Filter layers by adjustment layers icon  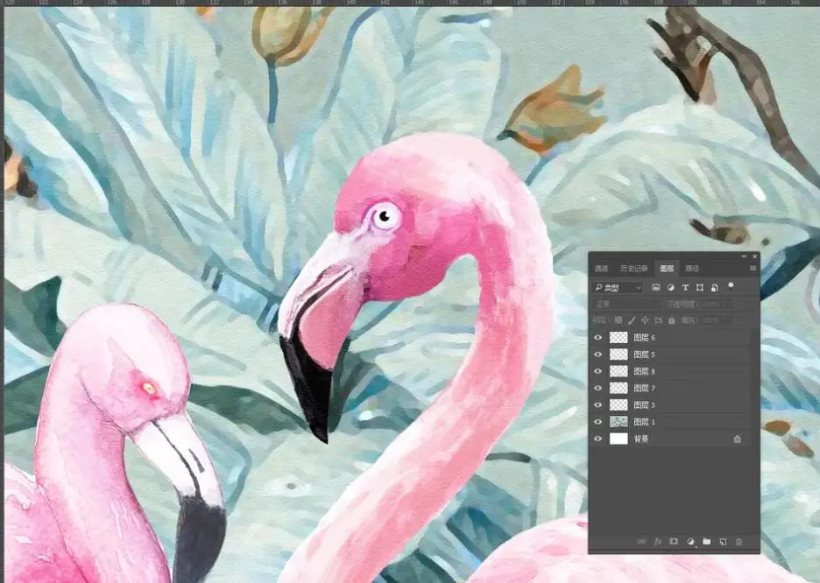coord(671,287)
